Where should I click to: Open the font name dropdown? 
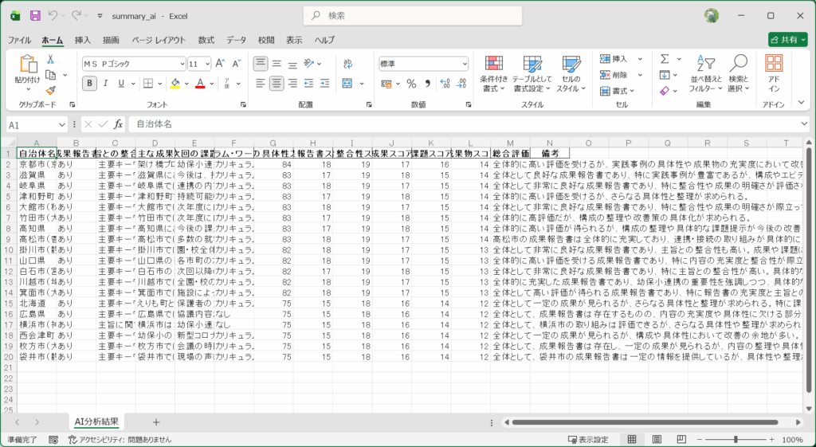(x=179, y=64)
